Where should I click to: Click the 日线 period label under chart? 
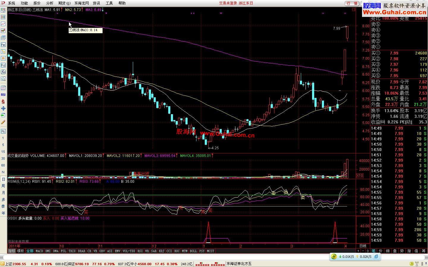coord(363,246)
